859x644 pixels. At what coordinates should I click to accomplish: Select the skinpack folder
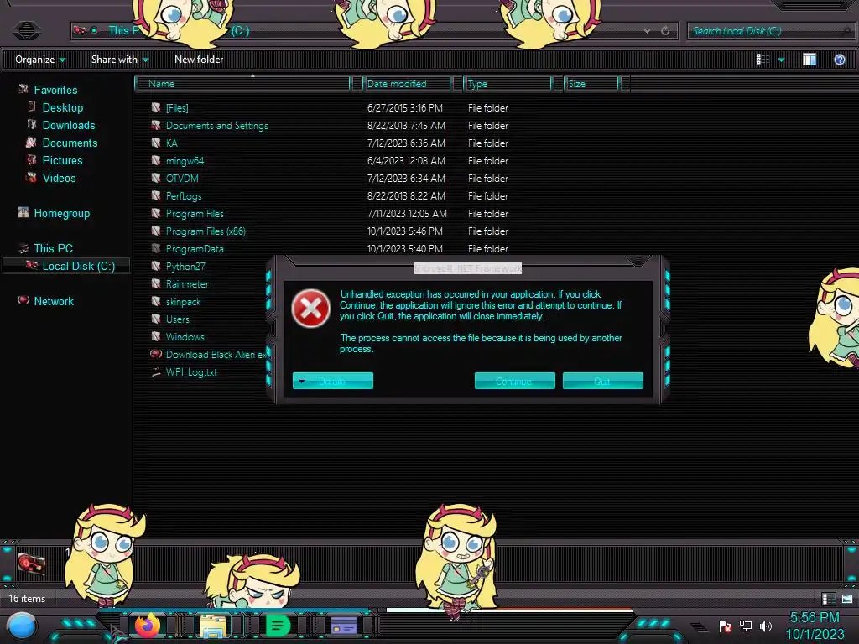click(183, 301)
